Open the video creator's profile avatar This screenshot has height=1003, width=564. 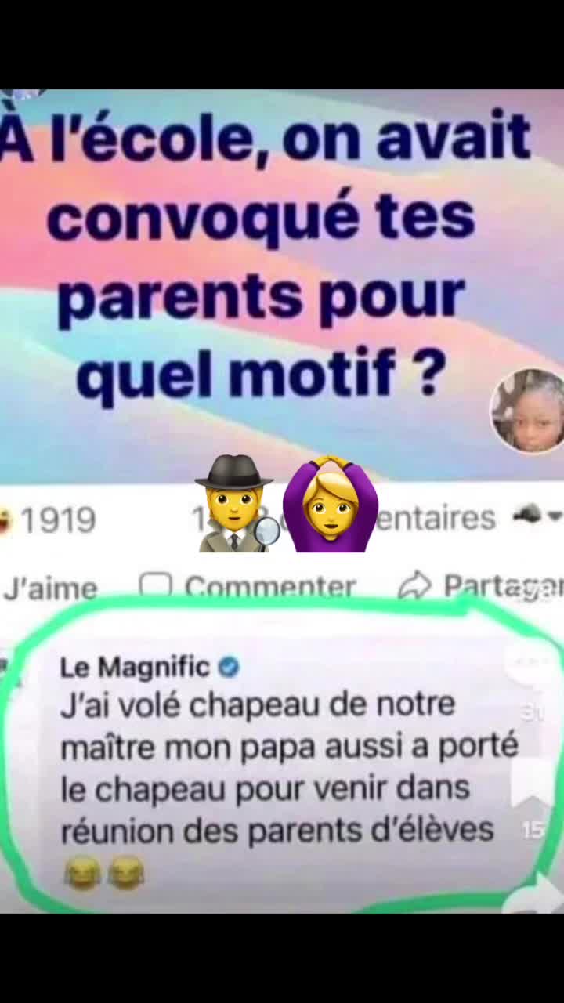point(527,411)
